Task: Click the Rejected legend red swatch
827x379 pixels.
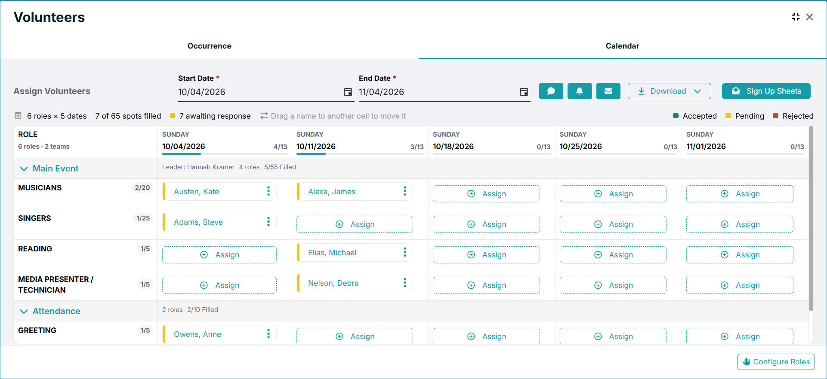Action: [x=776, y=116]
